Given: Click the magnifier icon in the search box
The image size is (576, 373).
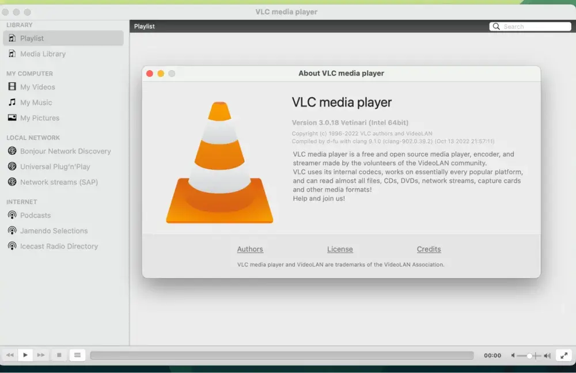Looking at the screenshot, I should pos(497,26).
